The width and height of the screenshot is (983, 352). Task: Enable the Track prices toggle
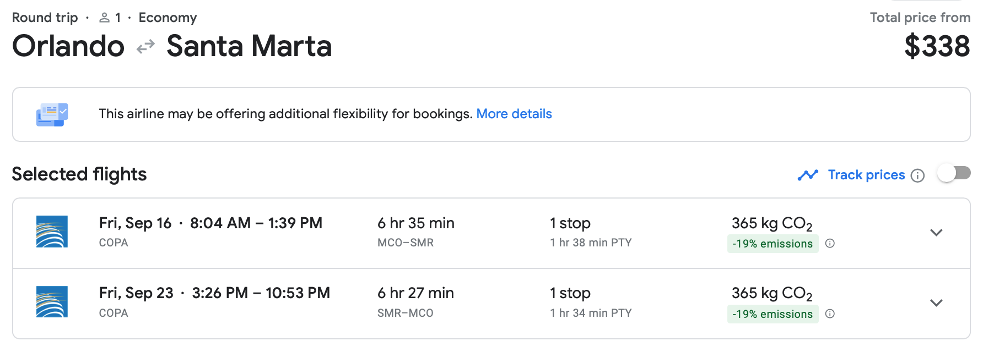(954, 174)
